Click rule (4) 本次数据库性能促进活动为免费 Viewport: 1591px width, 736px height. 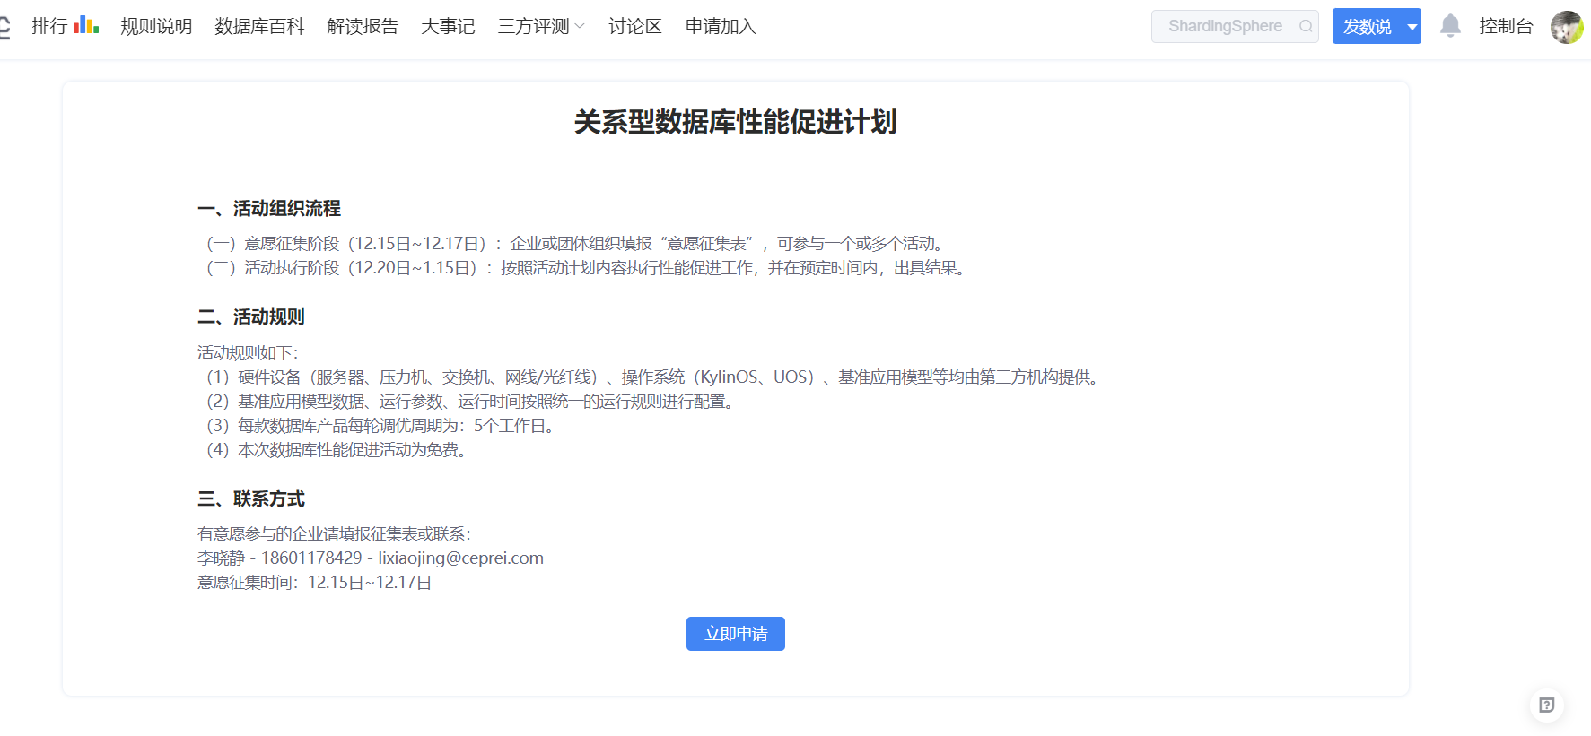(338, 449)
